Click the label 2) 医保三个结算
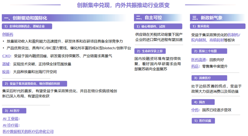 pyautogui.click(x=209, y=51)
